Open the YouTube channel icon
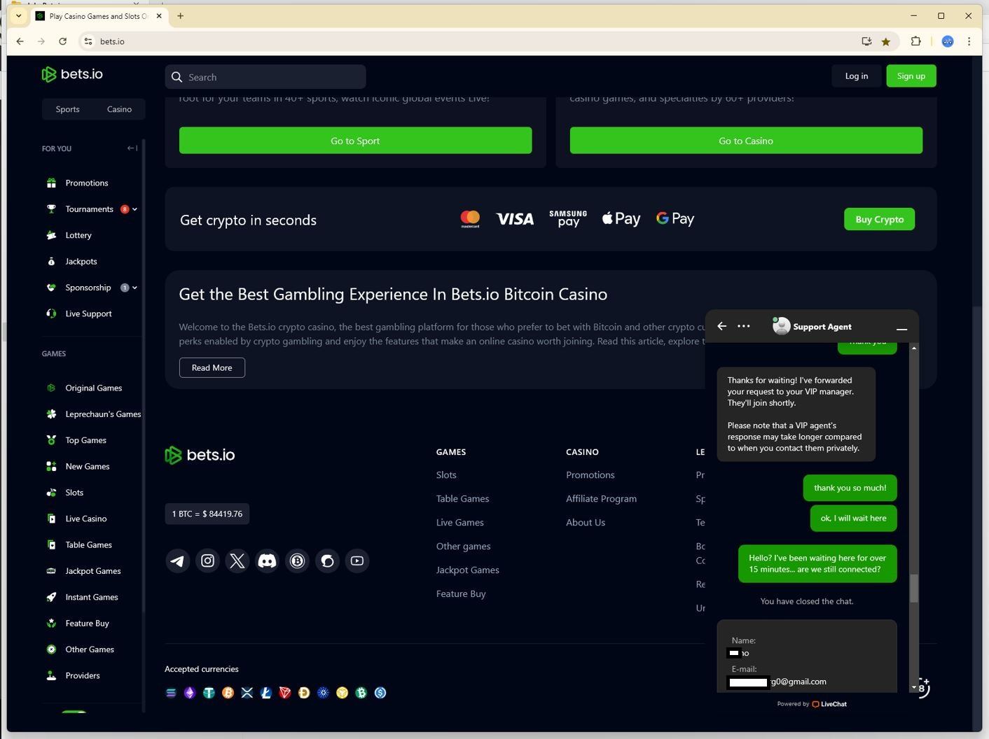The height and width of the screenshot is (739, 989). pos(357,561)
